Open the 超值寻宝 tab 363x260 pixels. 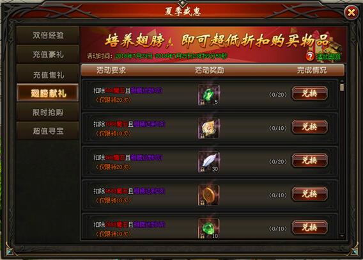coord(48,131)
